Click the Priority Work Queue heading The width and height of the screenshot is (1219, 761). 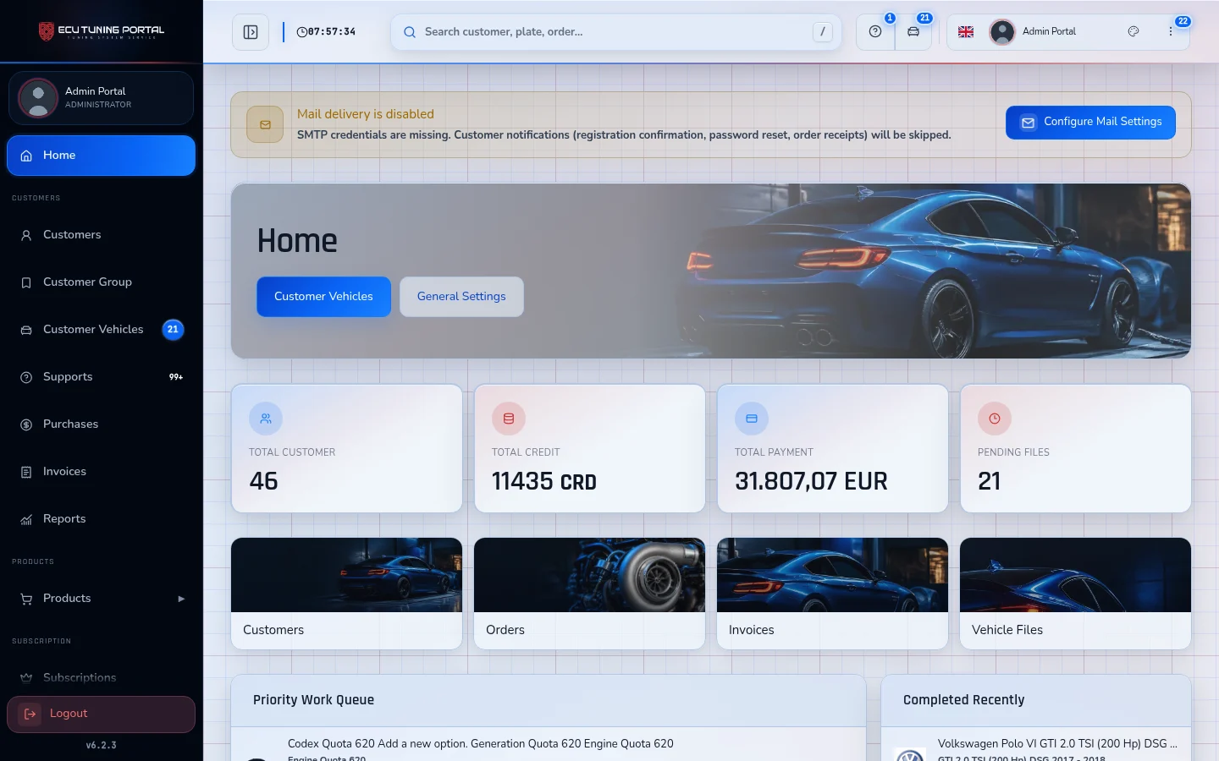pos(313,700)
